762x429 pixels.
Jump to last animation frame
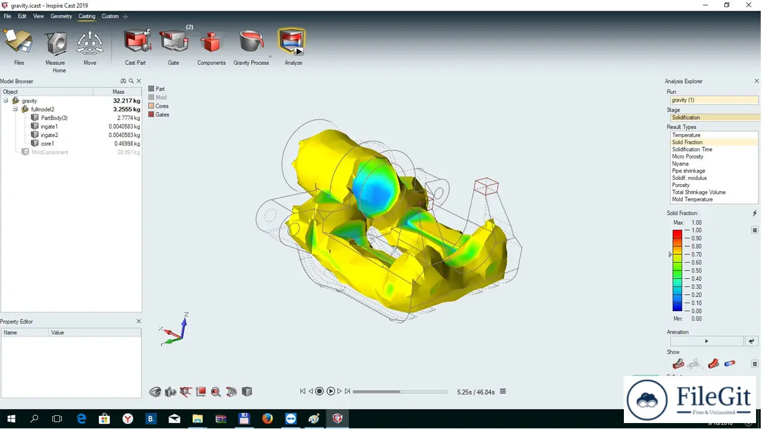click(348, 391)
